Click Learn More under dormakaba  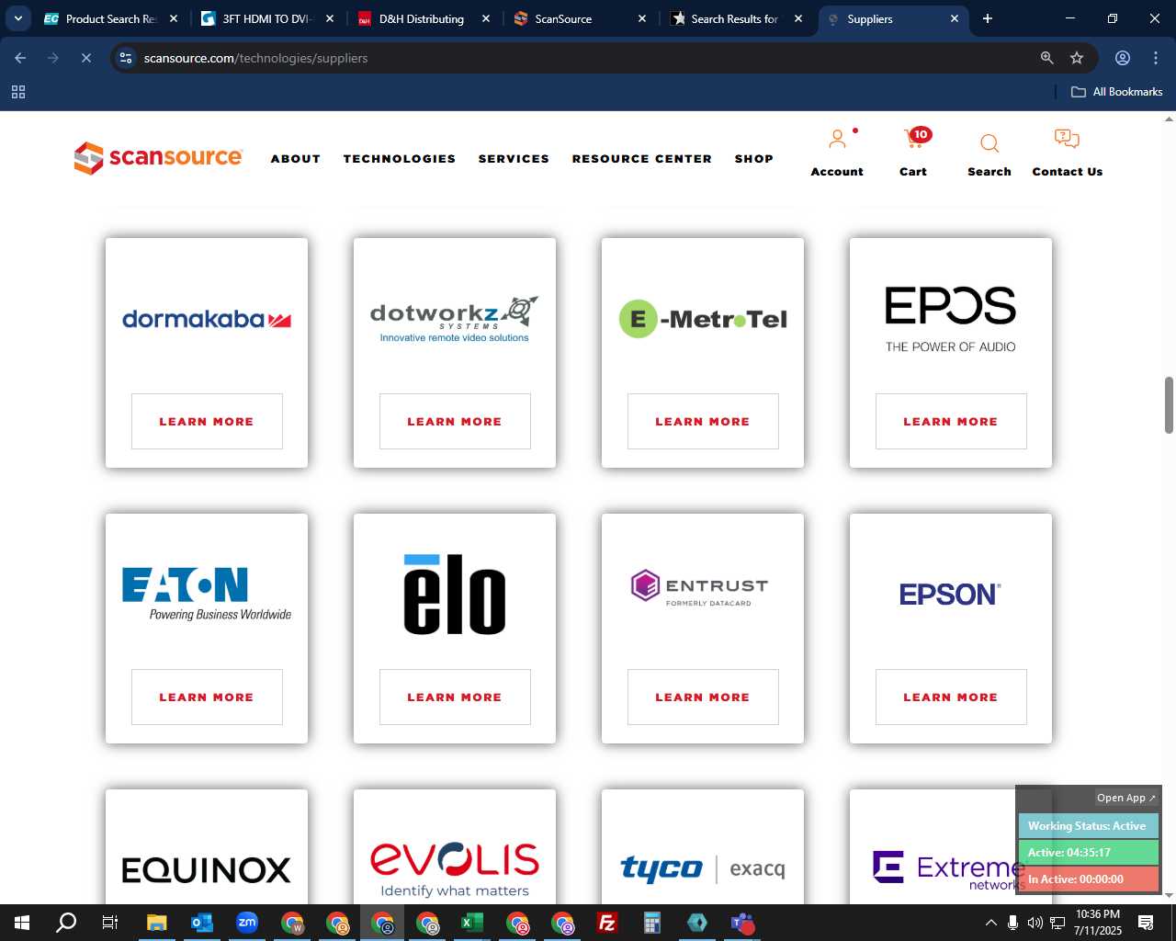(207, 422)
